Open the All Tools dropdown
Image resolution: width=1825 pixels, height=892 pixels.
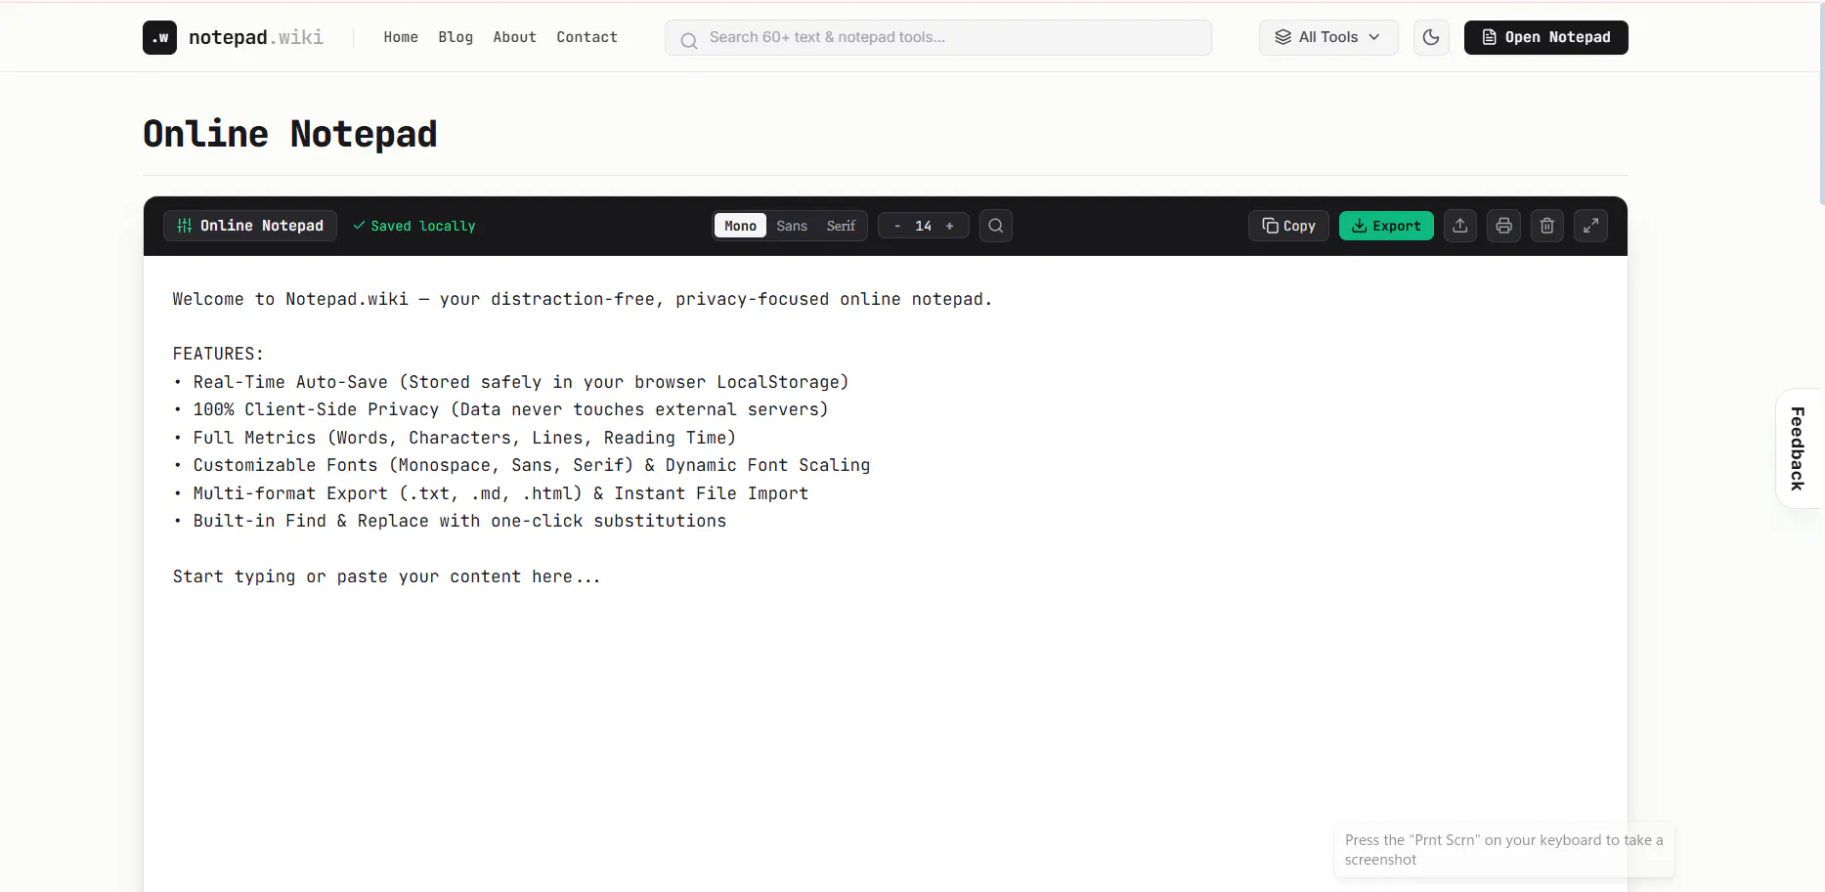(x=1328, y=37)
